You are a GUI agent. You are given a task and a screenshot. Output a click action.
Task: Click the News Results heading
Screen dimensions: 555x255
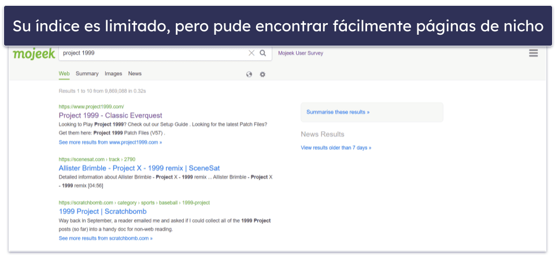[323, 134]
